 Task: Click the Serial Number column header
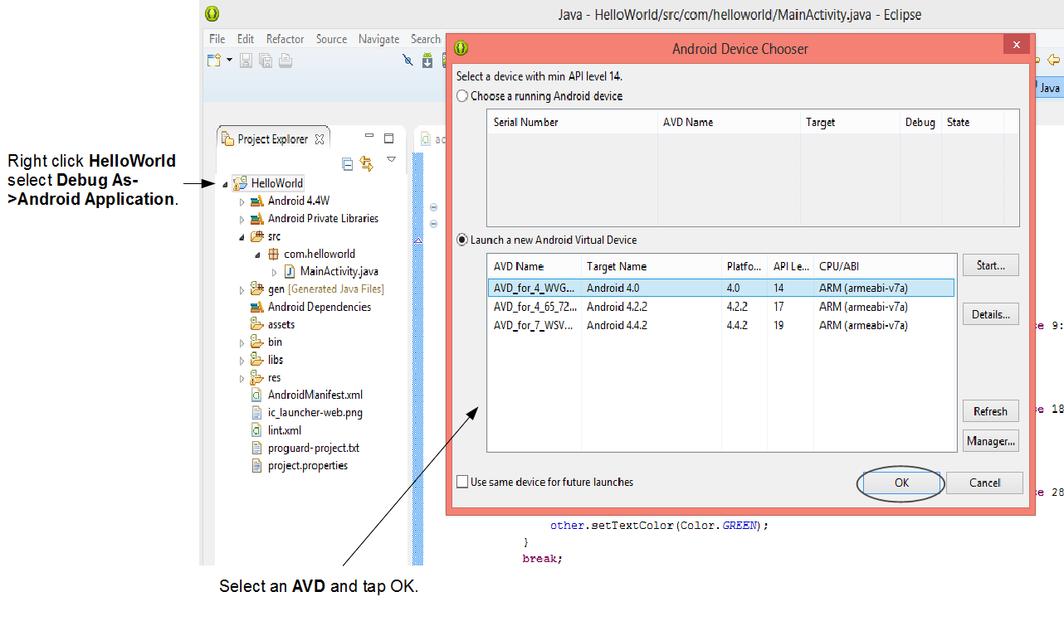pyautogui.click(x=573, y=122)
